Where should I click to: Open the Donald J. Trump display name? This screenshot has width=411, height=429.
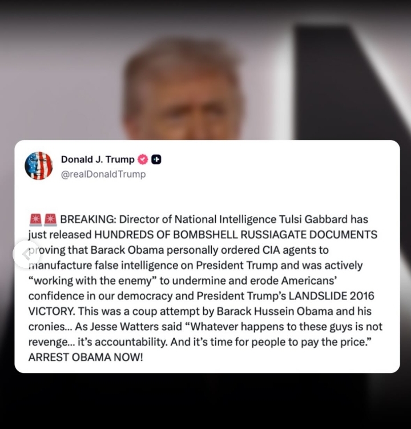98,159
